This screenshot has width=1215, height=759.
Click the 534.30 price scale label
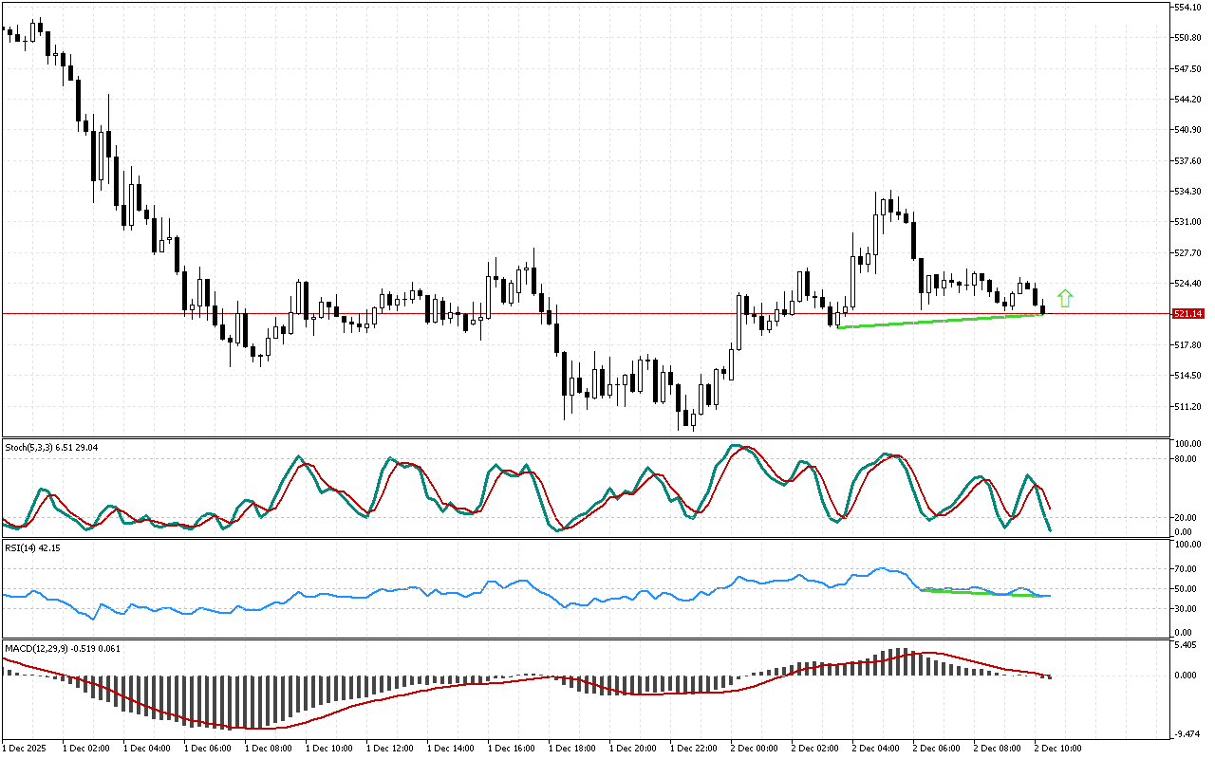1188,192
